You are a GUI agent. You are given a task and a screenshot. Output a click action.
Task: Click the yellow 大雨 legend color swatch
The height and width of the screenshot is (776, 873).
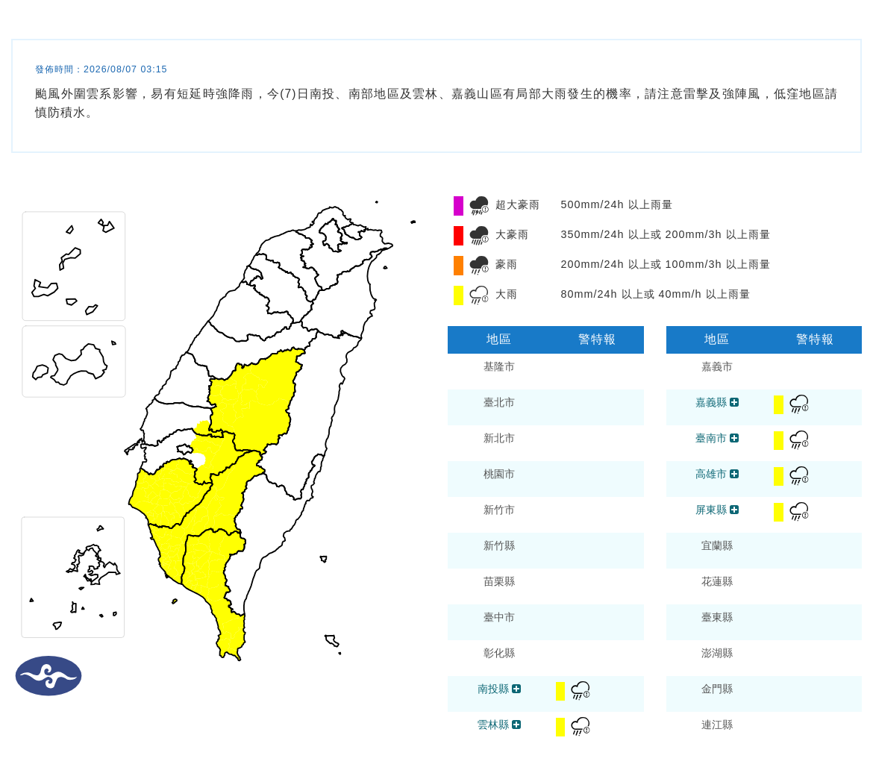(458, 295)
